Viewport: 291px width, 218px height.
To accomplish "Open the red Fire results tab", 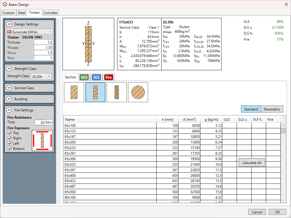I will [x=109, y=77].
